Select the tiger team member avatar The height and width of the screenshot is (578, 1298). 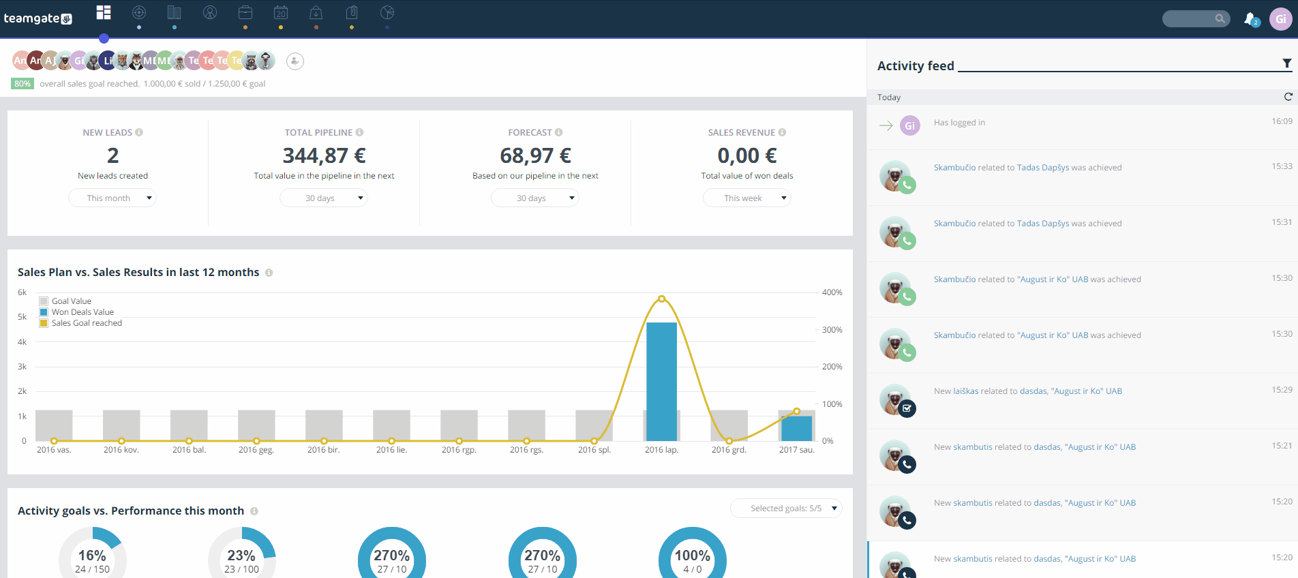tap(123, 61)
